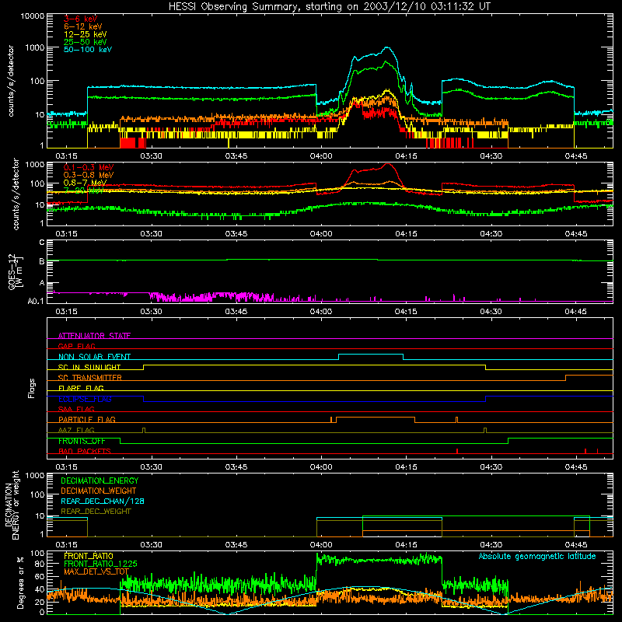622x622 pixels.
Task: Click the green 7-20 MeV legend entry
Action: [x=83, y=190]
